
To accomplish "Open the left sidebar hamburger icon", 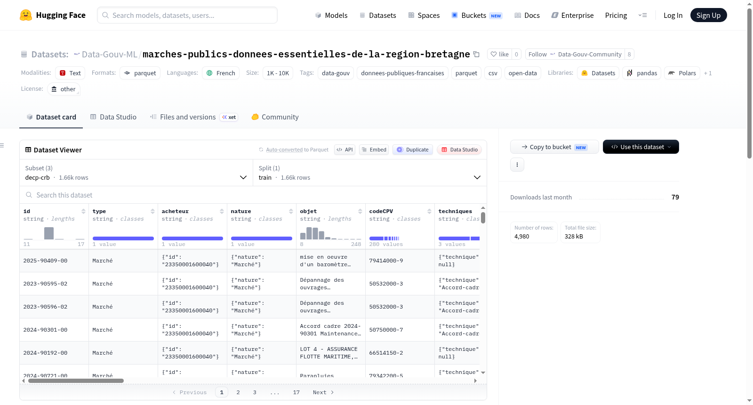I will pyautogui.click(x=2, y=145).
